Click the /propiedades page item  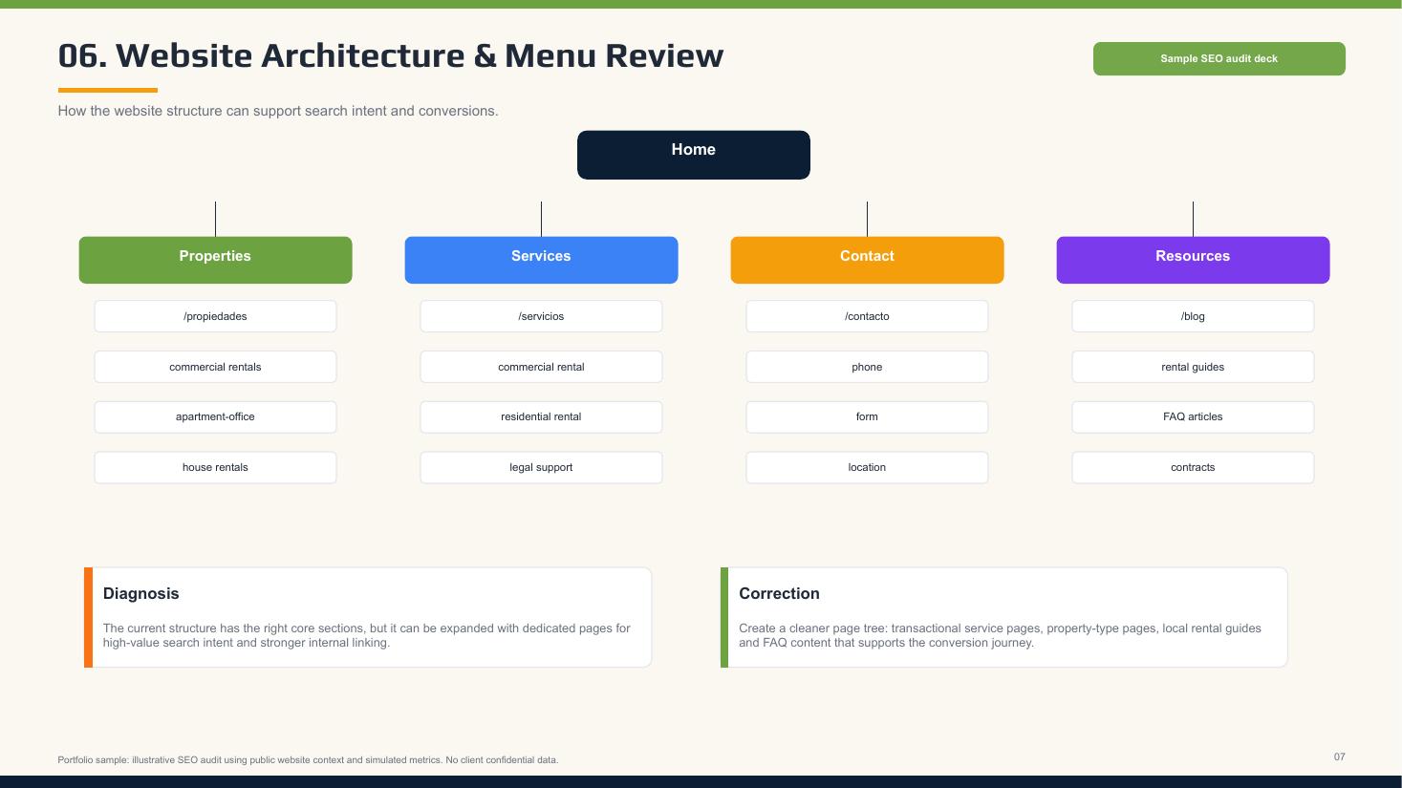pyautogui.click(x=215, y=316)
